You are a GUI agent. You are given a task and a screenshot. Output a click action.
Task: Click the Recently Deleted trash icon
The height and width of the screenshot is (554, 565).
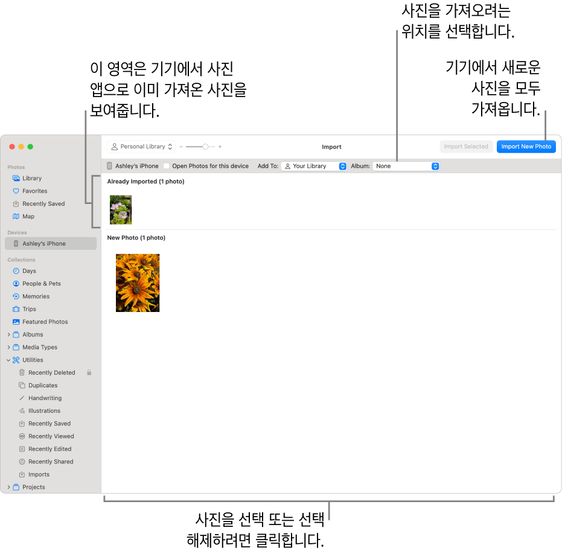[x=22, y=373]
